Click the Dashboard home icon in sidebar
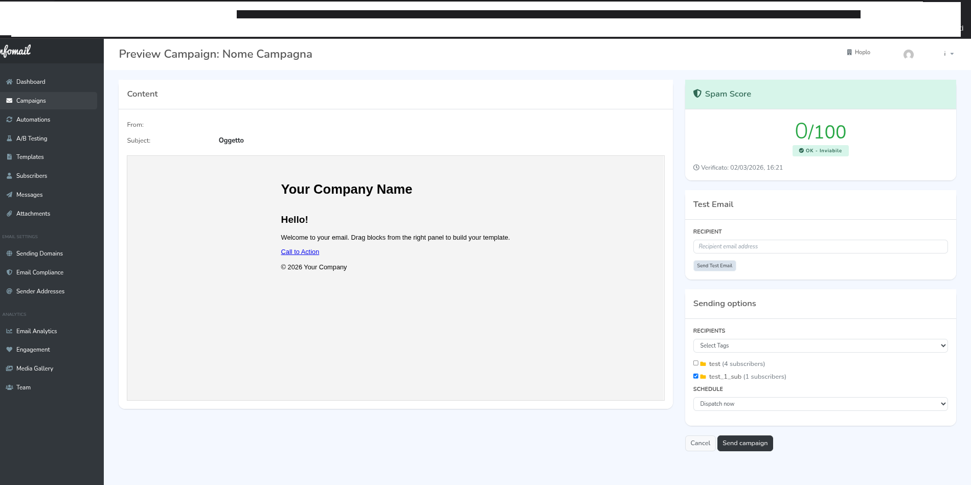This screenshot has width=971, height=485. [x=9, y=82]
